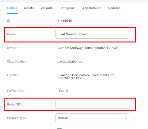The width and height of the screenshot is (148, 129).
Task: Click the Custom Gateway owner text
Action: click(88, 48)
